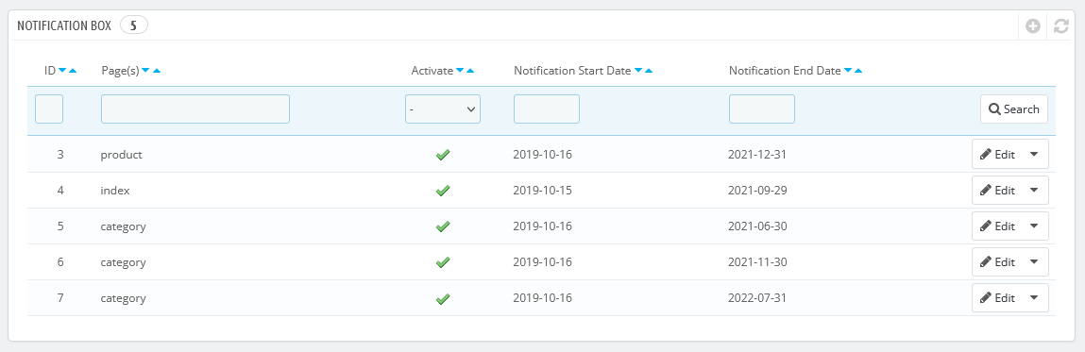
Task: Click the Page(s) column header
Action: coord(121,71)
